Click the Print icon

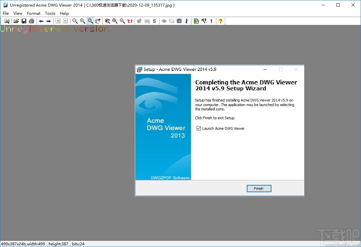point(31,21)
